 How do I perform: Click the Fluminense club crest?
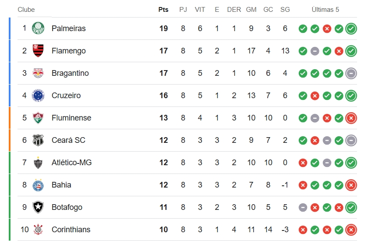coord(38,118)
